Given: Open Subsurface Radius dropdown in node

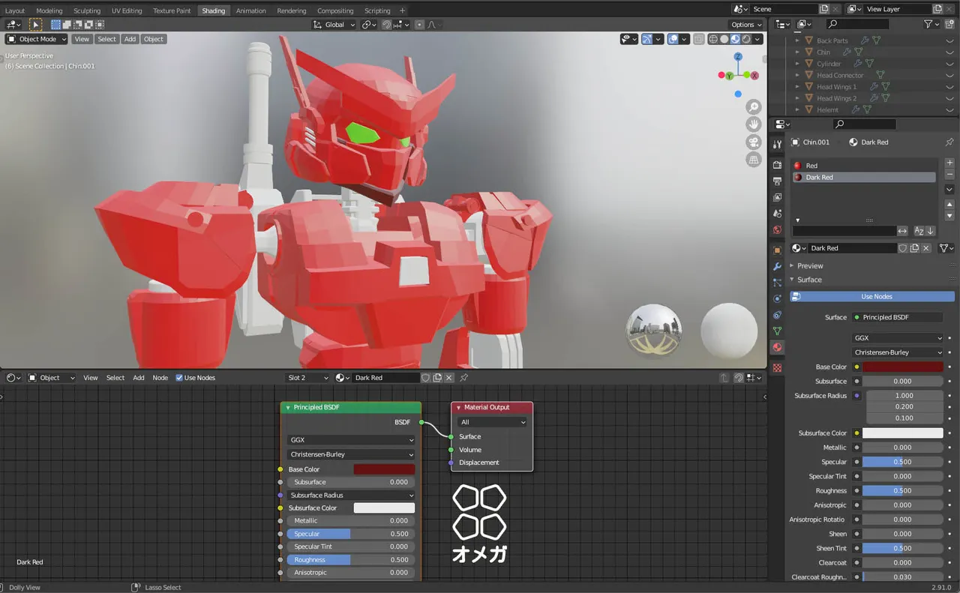Looking at the screenshot, I should click(350, 495).
